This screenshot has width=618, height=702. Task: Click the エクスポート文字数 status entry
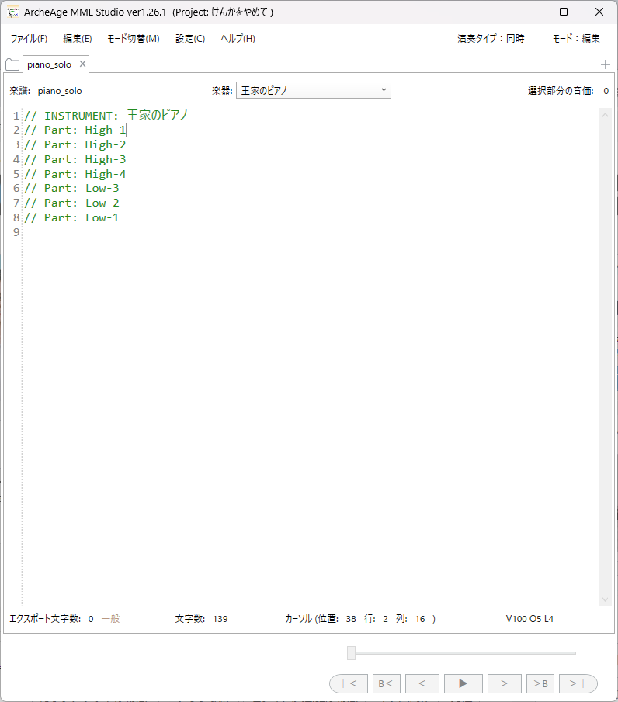51,619
